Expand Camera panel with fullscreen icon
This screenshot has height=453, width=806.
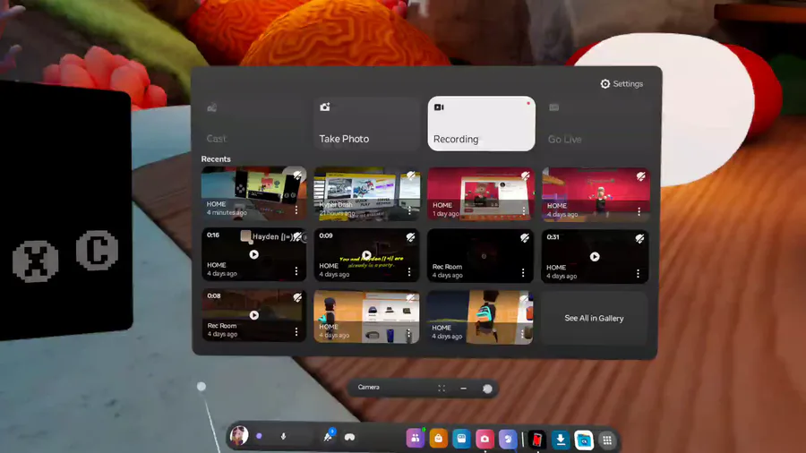click(442, 389)
